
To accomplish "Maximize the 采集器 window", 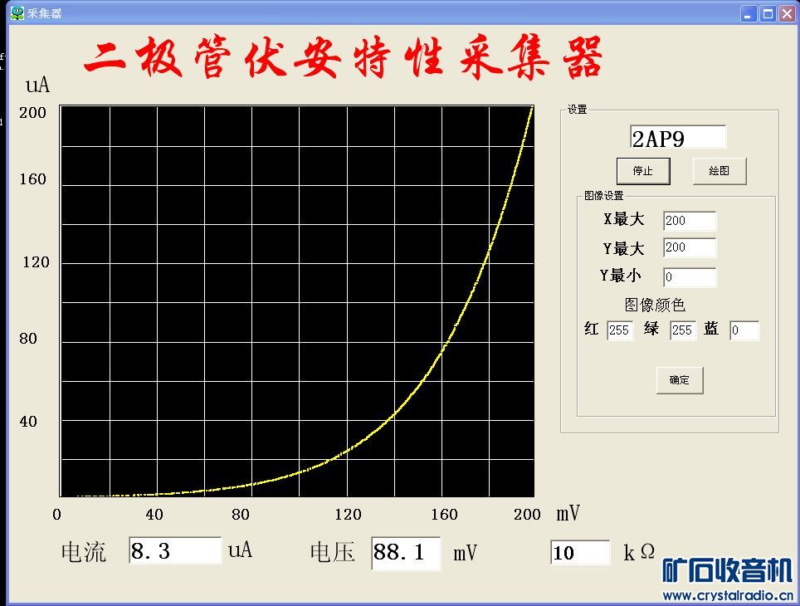I will pos(768,13).
